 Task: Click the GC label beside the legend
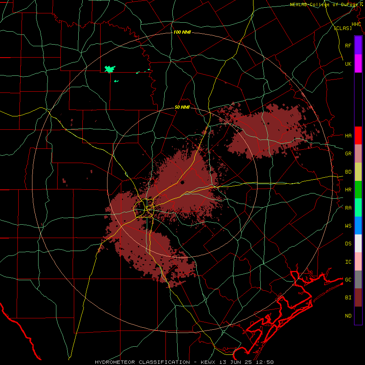click(x=348, y=280)
